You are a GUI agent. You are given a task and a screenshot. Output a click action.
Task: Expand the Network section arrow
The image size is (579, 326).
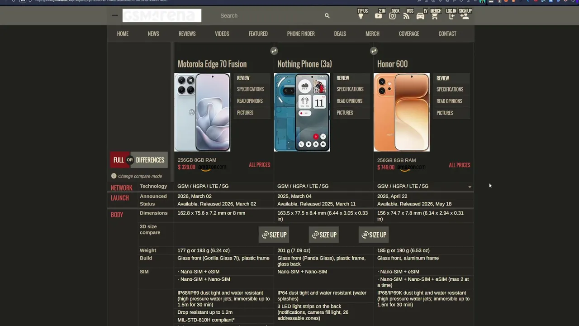pyautogui.click(x=470, y=187)
